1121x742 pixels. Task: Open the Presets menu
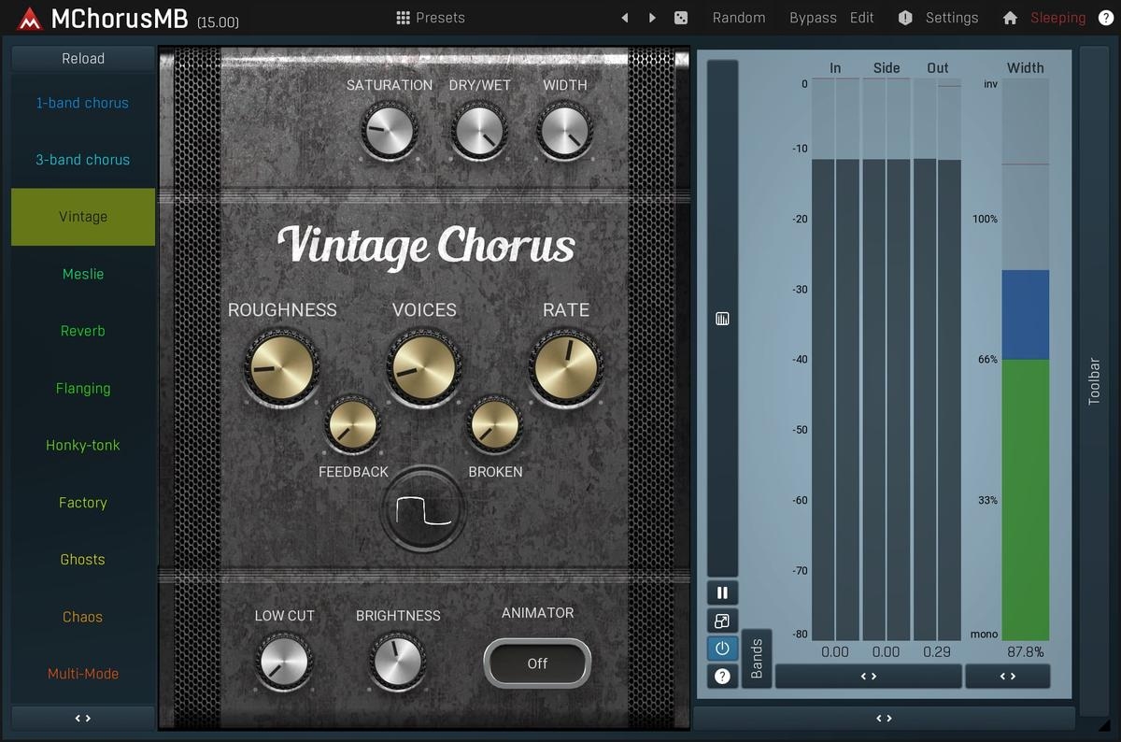coord(430,18)
